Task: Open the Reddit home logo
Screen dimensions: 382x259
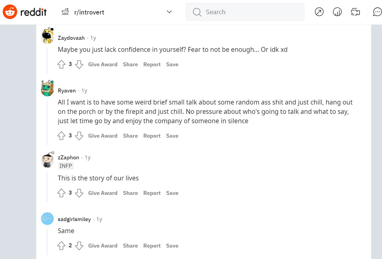Action: coord(25,12)
